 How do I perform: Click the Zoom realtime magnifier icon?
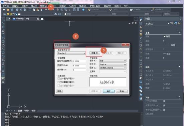click(61, 10)
